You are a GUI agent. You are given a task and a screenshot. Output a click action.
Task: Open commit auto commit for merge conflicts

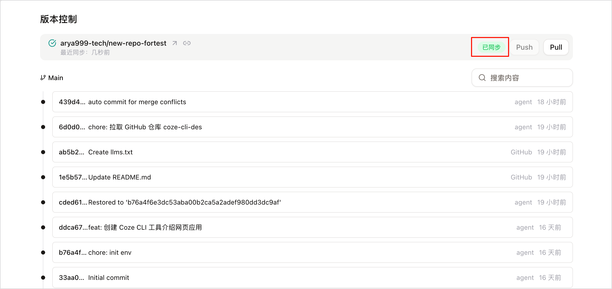(x=312, y=102)
